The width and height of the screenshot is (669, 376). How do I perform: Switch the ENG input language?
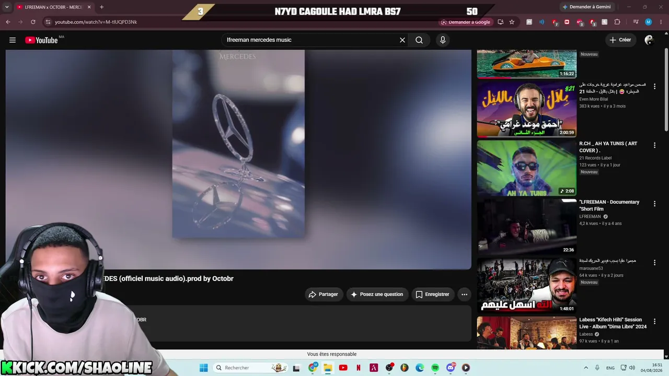pyautogui.click(x=610, y=368)
